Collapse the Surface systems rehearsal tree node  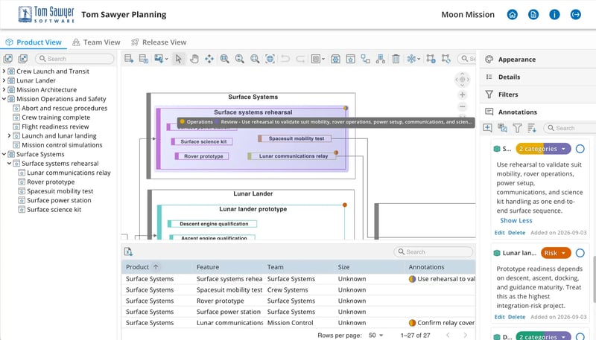click(x=10, y=163)
